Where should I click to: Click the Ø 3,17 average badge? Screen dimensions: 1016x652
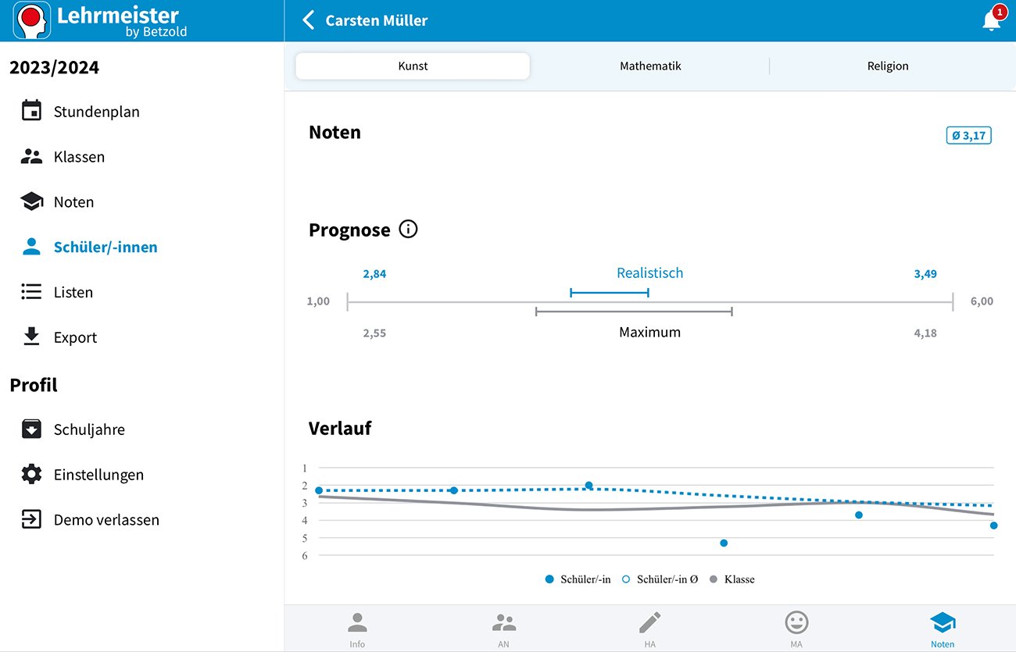coord(968,136)
